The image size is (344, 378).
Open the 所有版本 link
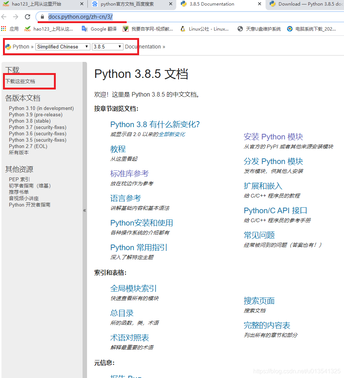click(19, 152)
